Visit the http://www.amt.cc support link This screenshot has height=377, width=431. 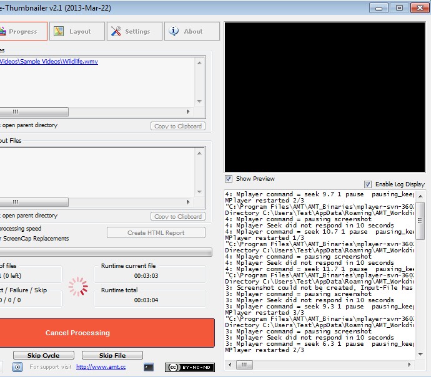coord(101,367)
